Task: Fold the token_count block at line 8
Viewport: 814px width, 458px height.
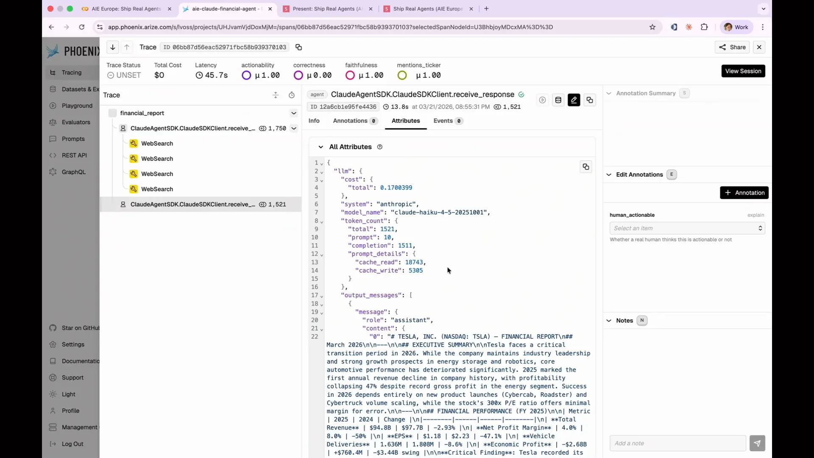Action: (322, 221)
